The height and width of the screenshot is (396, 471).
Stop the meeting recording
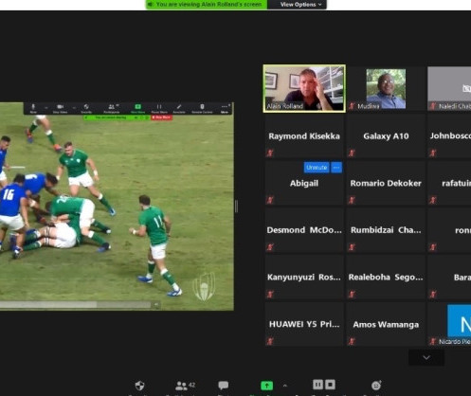click(x=330, y=385)
